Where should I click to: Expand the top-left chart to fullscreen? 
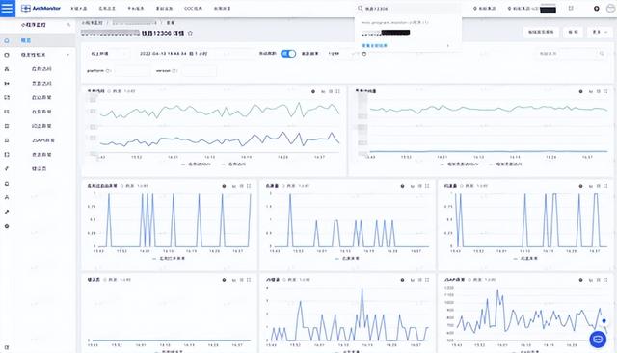pyautogui.click(x=337, y=91)
